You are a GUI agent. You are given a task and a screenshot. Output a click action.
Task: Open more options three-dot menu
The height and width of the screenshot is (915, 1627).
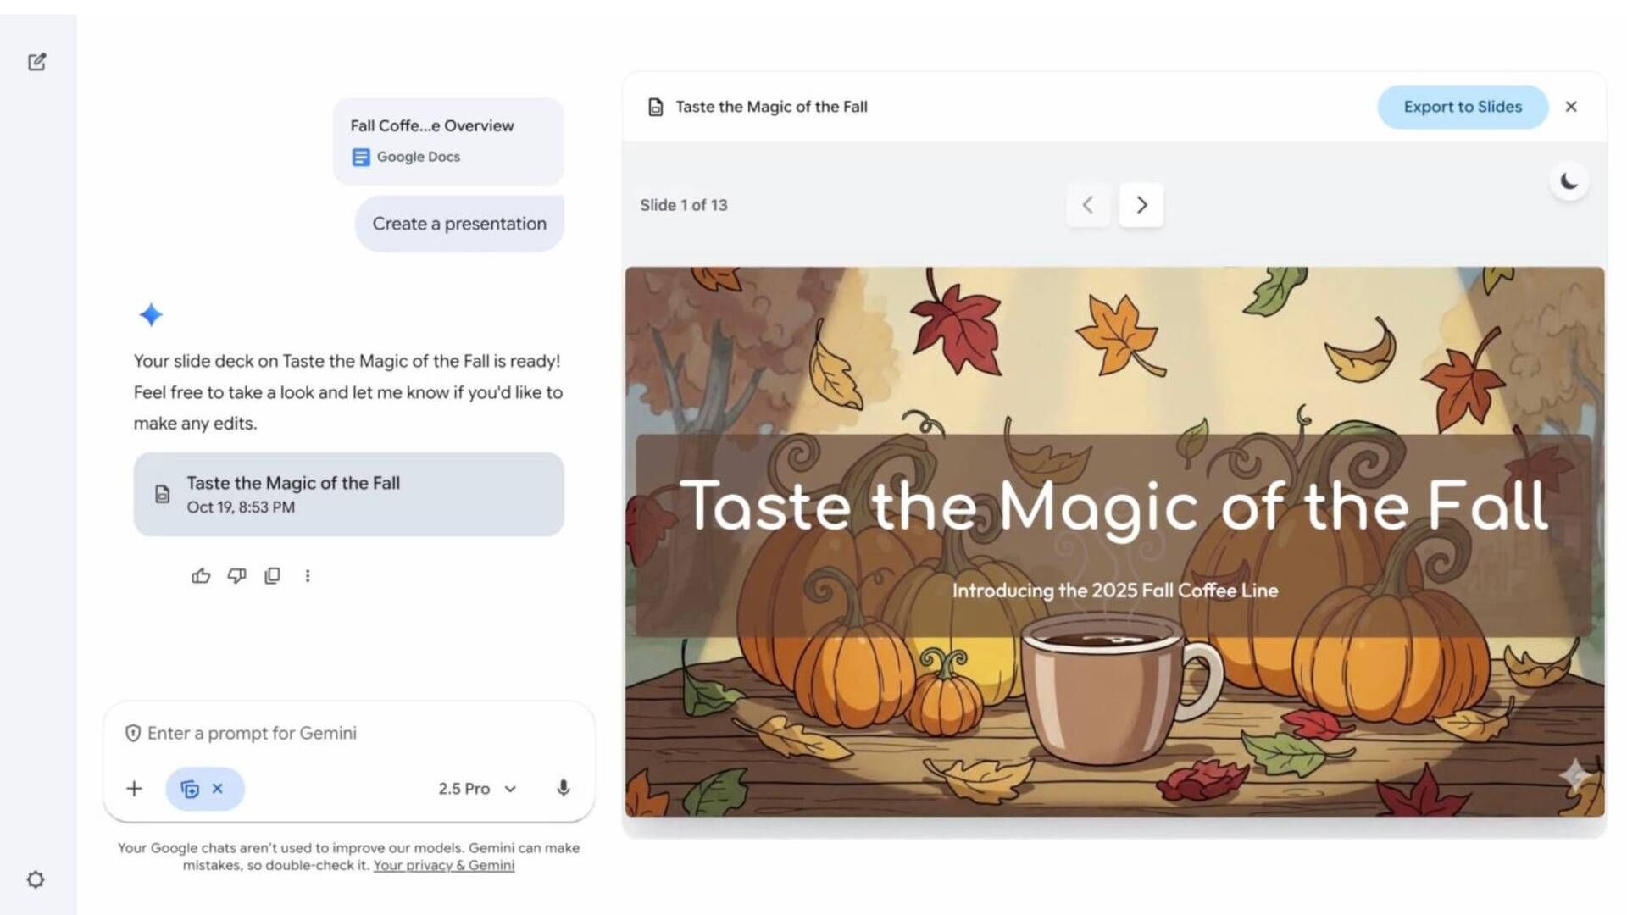(x=308, y=576)
